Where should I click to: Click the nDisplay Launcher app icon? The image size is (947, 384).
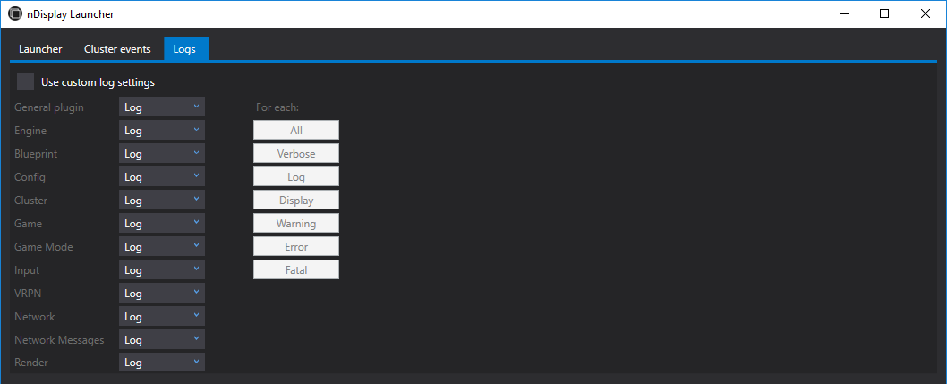click(x=14, y=14)
